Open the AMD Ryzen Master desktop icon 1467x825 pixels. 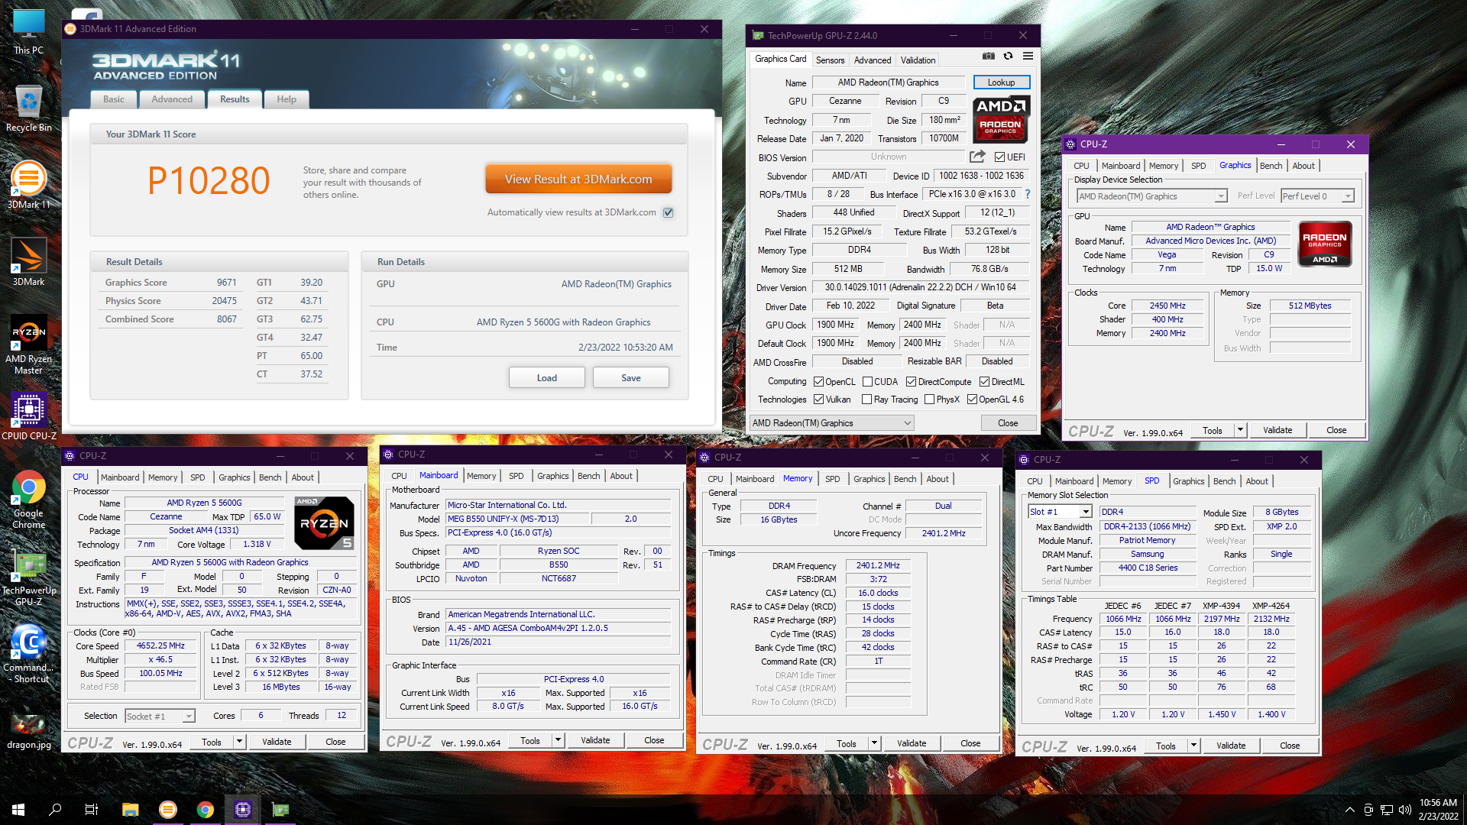(x=28, y=345)
